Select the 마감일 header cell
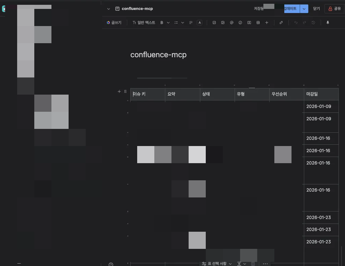This screenshot has height=266, width=345. point(321,94)
